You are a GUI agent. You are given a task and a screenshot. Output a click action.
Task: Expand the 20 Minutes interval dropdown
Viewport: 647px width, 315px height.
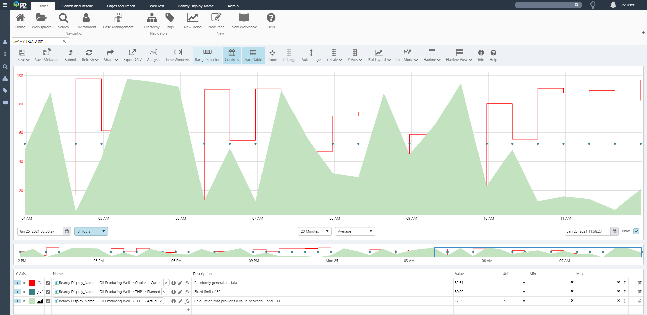pyautogui.click(x=314, y=231)
